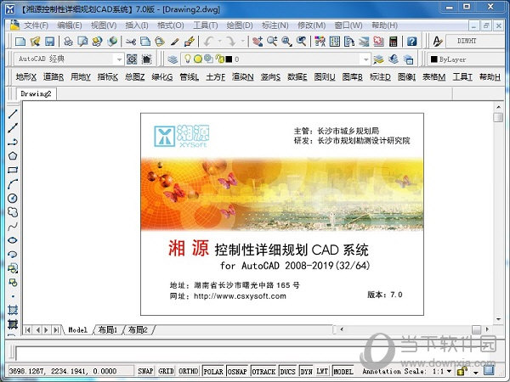
Task: Toggle OSNAP in status bar
Action: coord(237,371)
